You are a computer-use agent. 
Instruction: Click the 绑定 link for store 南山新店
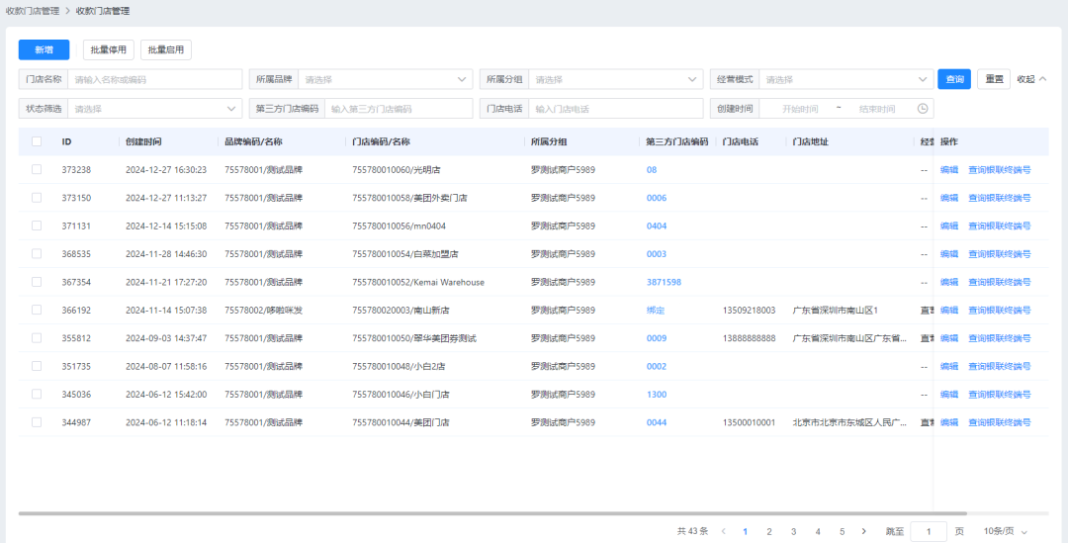655,310
